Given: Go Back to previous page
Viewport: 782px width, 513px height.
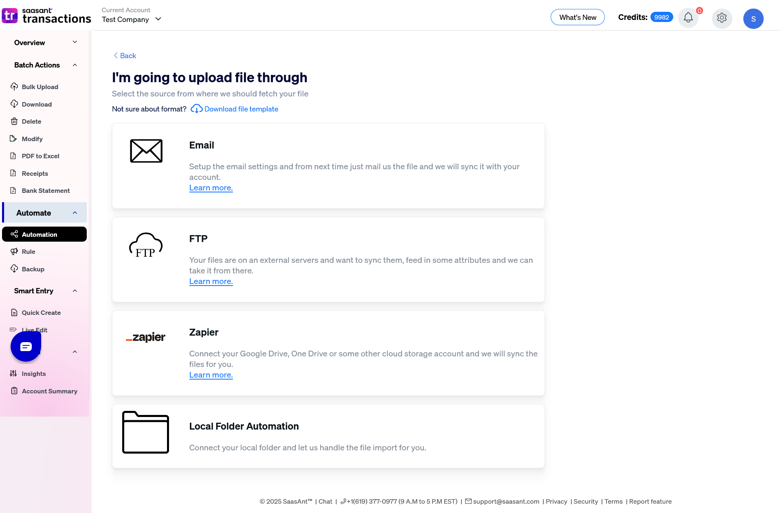Looking at the screenshot, I should (x=125, y=56).
